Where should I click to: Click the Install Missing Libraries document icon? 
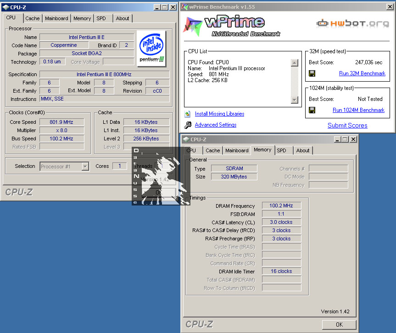click(x=187, y=114)
